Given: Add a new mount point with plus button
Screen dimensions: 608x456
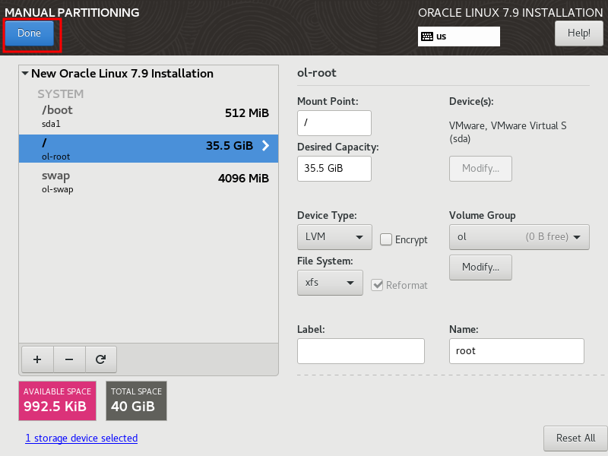Looking at the screenshot, I should pos(37,359).
